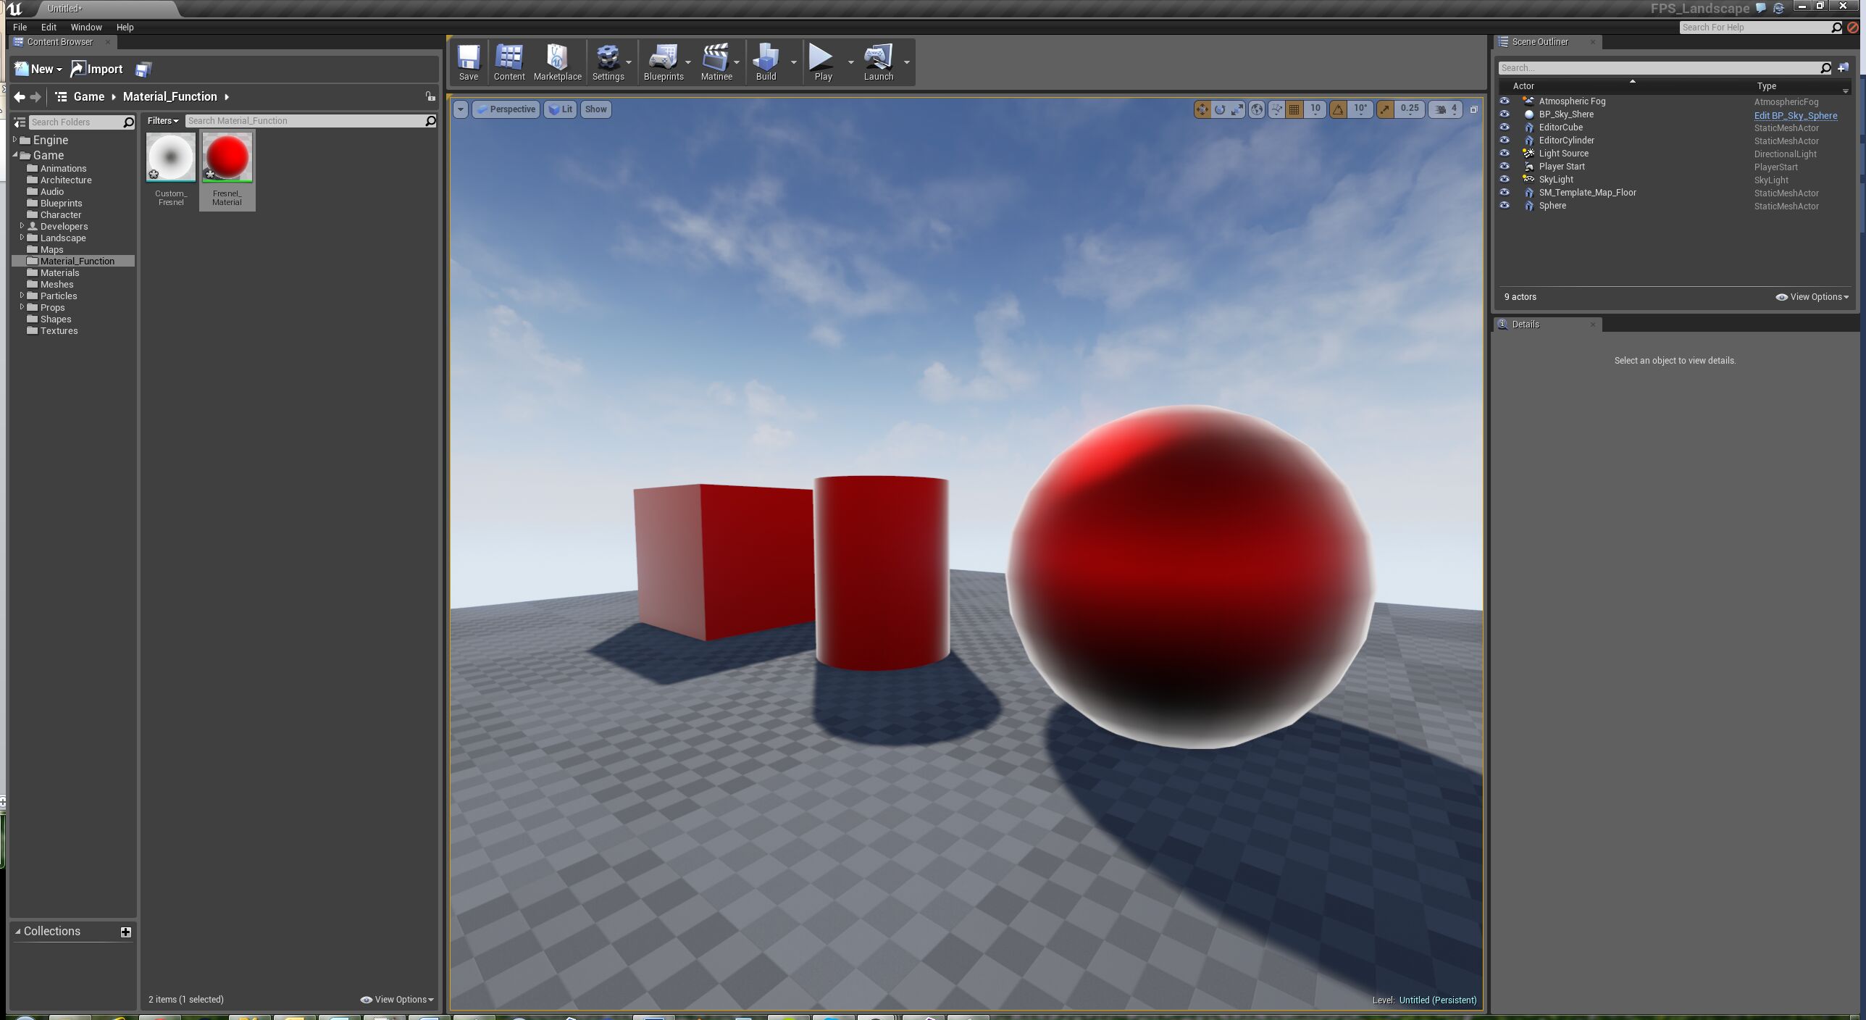1866x1020 pixels.
Task: Select the Fresnel_Material thumbnail
Action: click(x=227, y=156)
